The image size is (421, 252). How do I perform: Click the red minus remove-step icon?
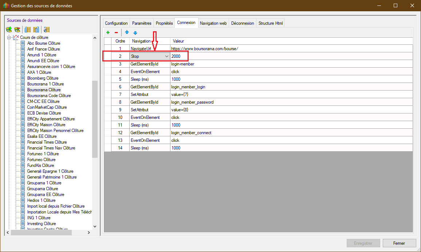click(116, 32)
